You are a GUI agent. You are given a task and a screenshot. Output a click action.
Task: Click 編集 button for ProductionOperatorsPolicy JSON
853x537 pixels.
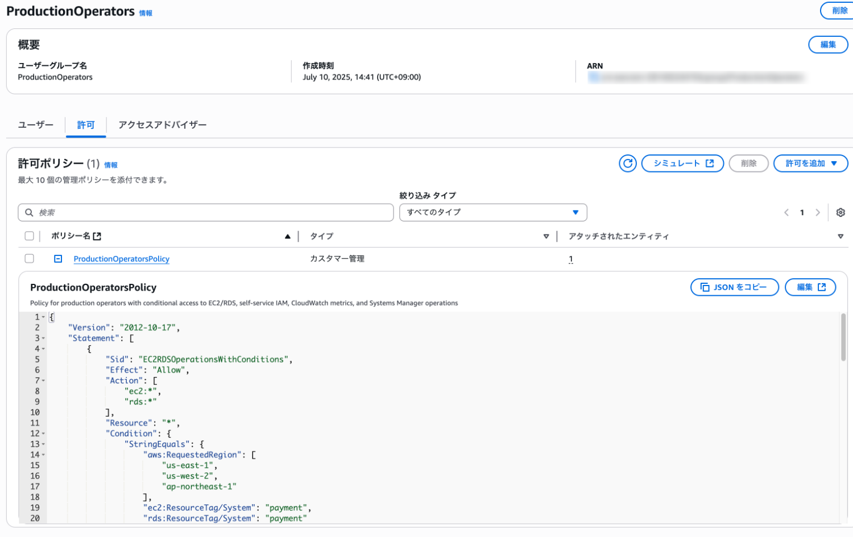click(810, 287)
